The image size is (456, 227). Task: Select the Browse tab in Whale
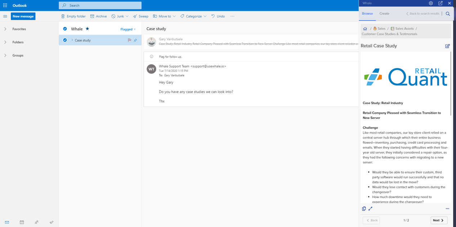[367, 14]
